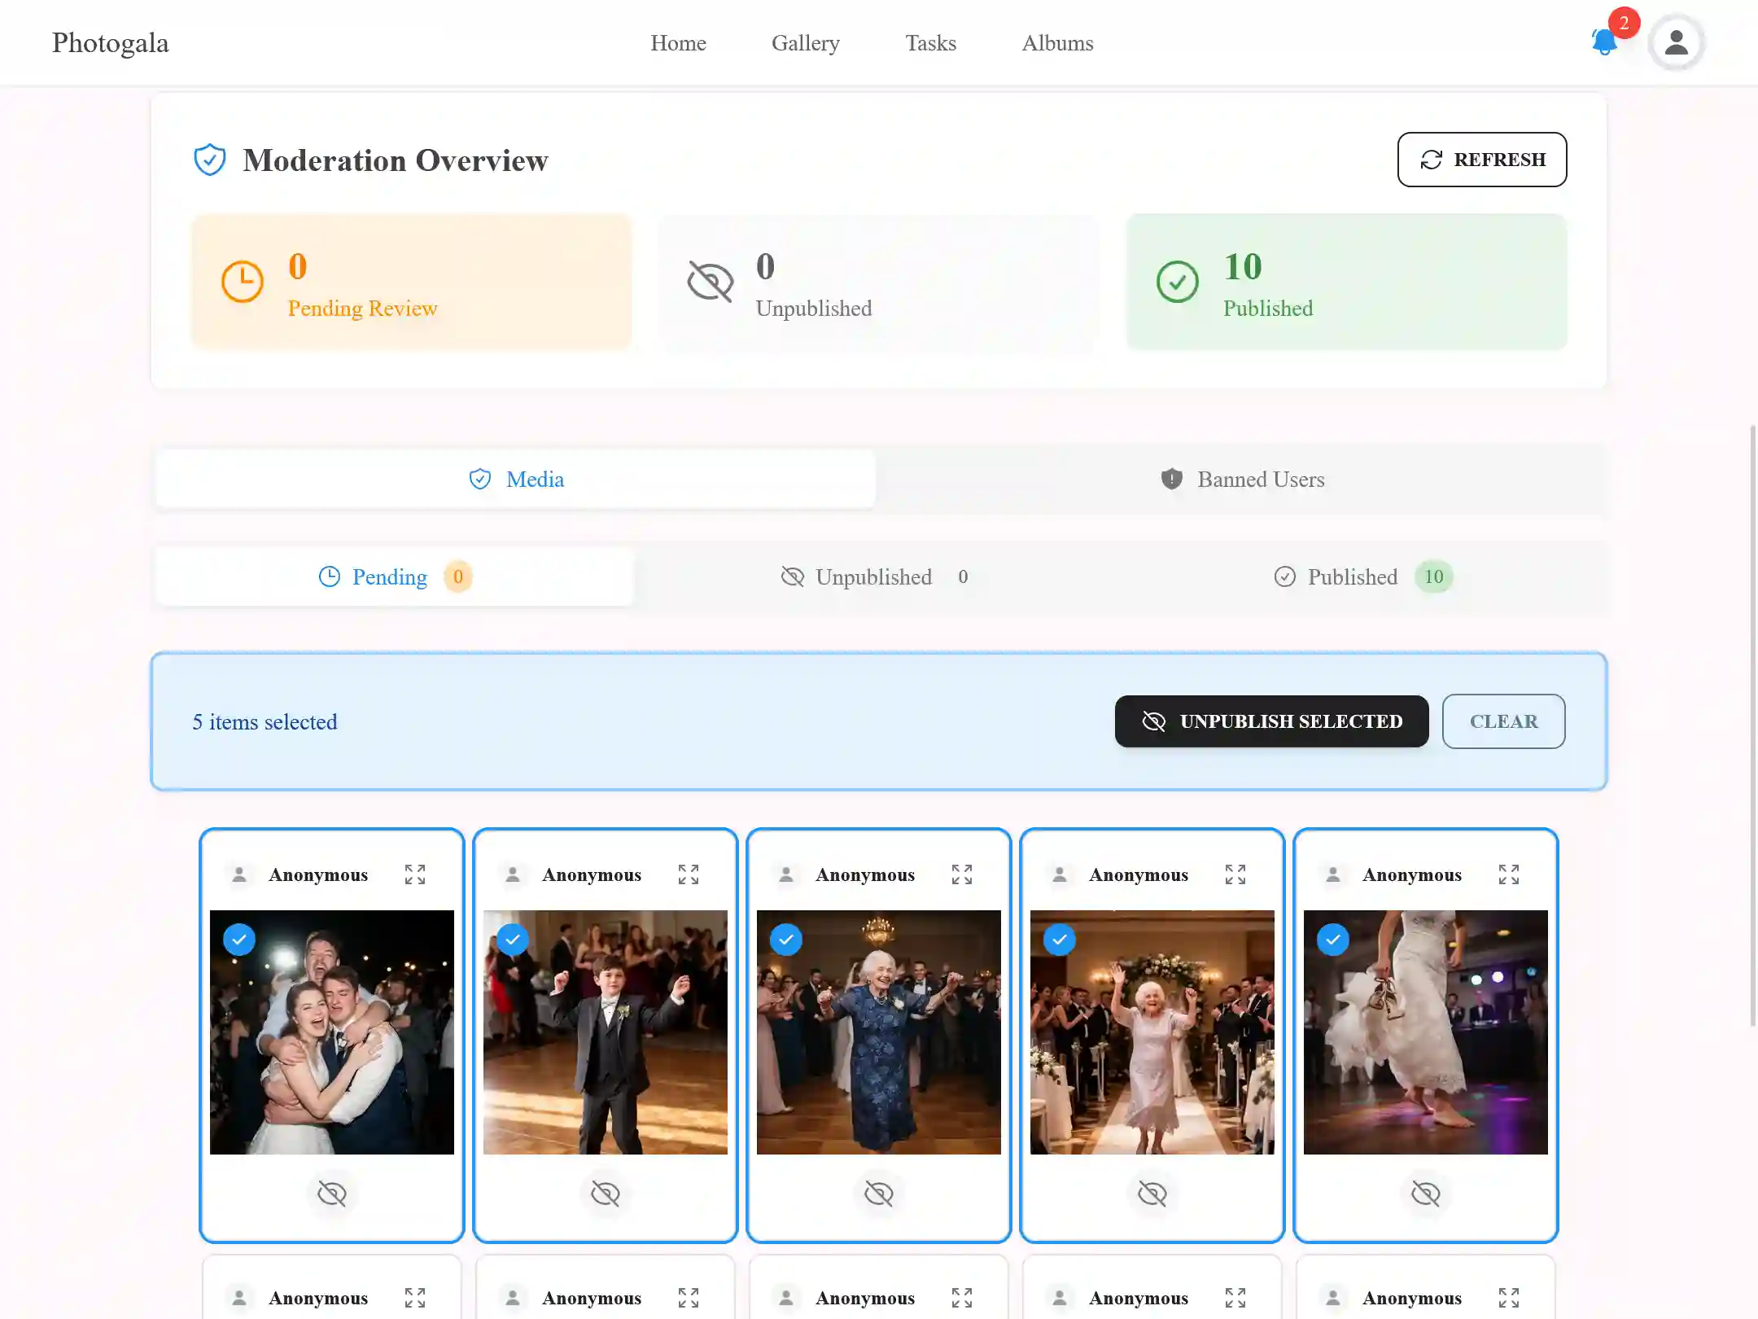
Task: Uncheck the dancing boy photo selection
Action: (x=513, y=940)
